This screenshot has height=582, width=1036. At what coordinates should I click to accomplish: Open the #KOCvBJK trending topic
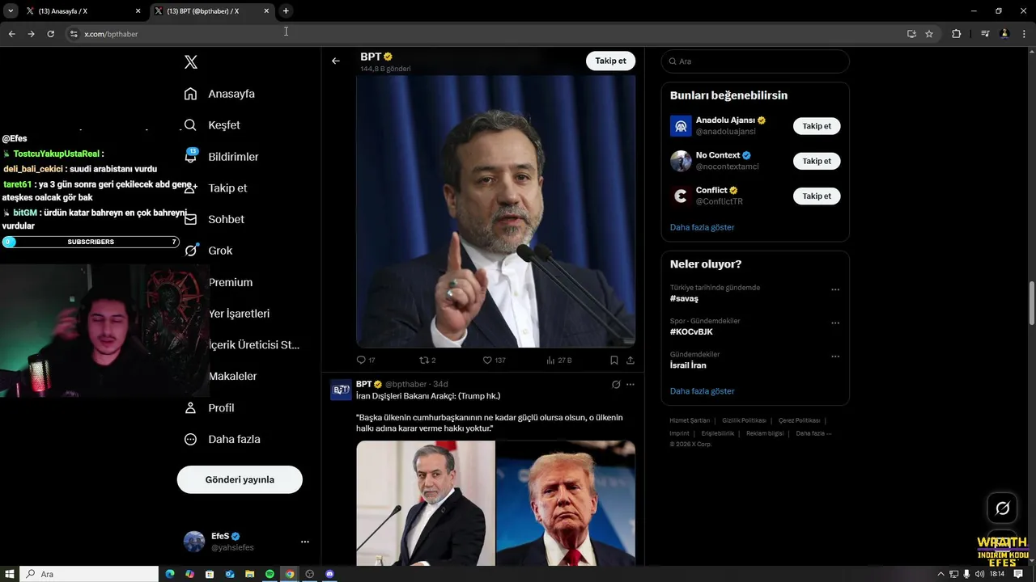[691, 331]
